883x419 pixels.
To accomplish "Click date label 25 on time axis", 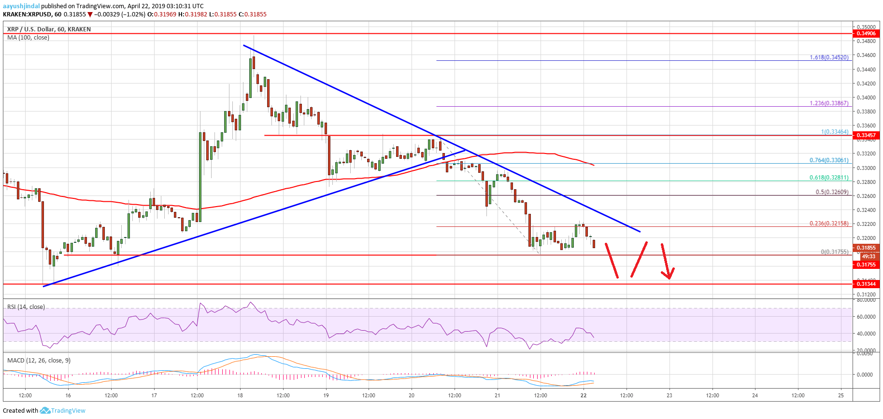I will (841, 395).
